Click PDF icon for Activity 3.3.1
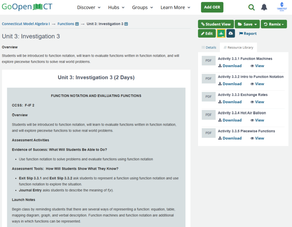This screenshot has height=227, width=292. (x=209, y=60)
